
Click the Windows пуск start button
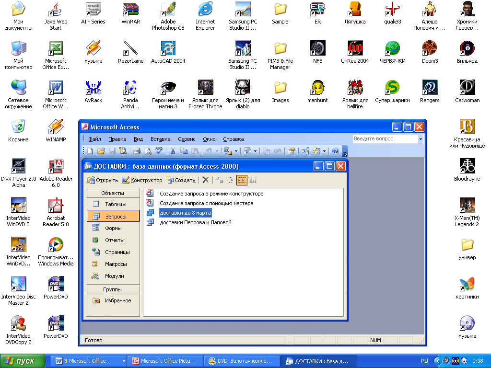click(x=23, y=361)
